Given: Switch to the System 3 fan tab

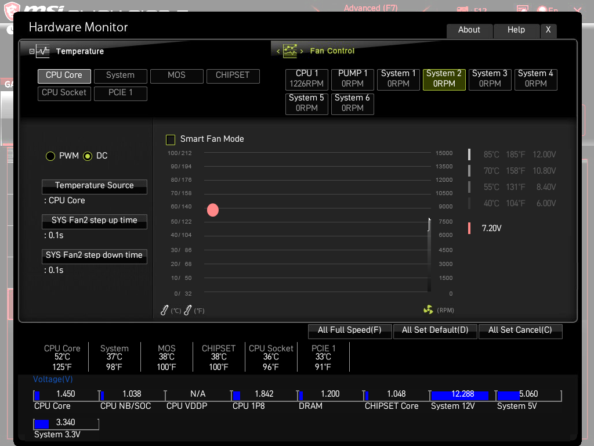Looking at the screenshot, I should 490,79.
